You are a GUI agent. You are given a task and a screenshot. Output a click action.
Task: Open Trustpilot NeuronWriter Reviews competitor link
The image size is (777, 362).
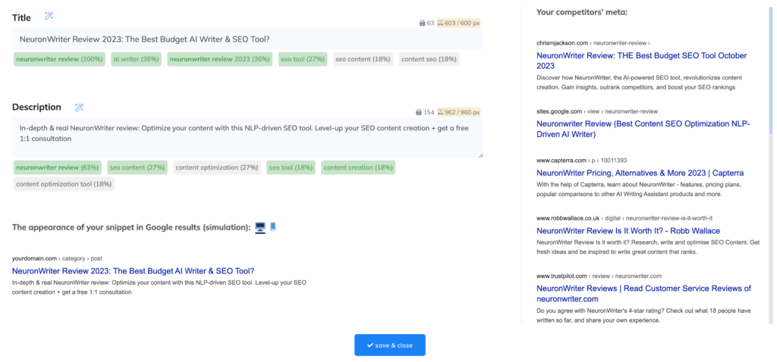pos(643,294)
